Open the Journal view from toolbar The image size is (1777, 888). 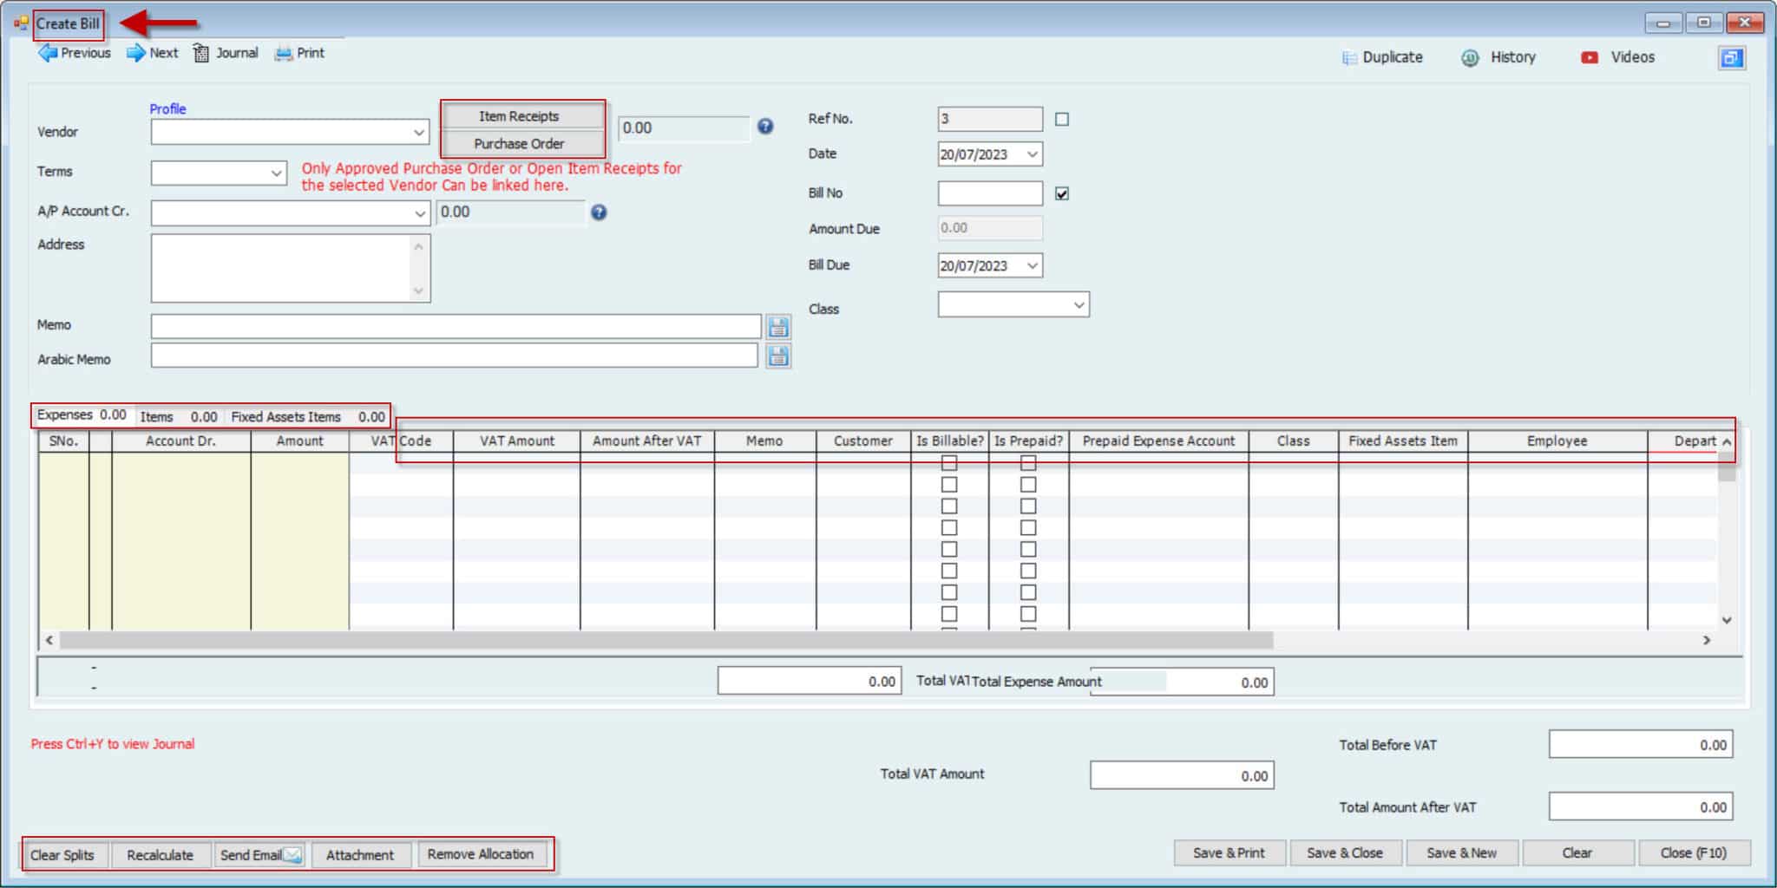(x=226, y=53)
